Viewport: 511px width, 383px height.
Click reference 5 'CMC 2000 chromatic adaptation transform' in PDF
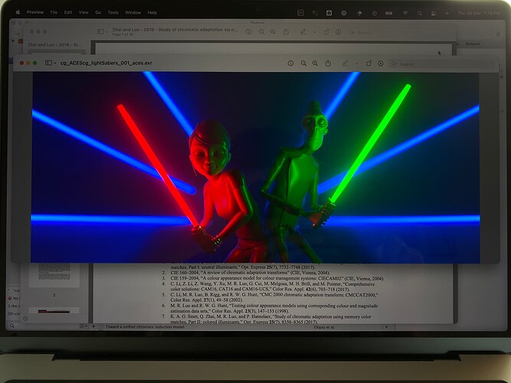click(x=270, y=297)
